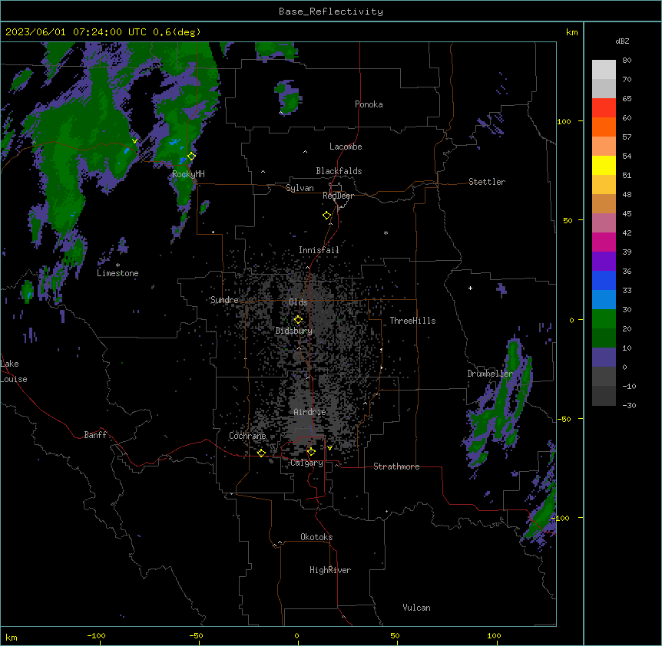Select the RockyMH label
662x646 pixels.
coord(188,174)
